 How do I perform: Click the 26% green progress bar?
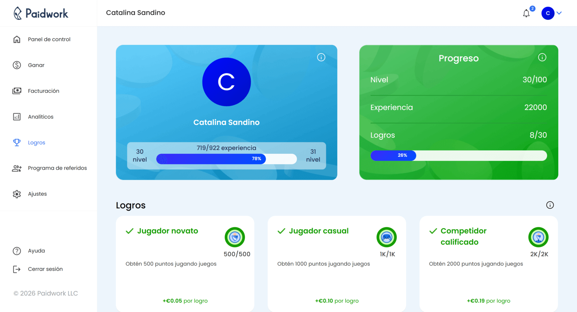click(x=393, y=155)
